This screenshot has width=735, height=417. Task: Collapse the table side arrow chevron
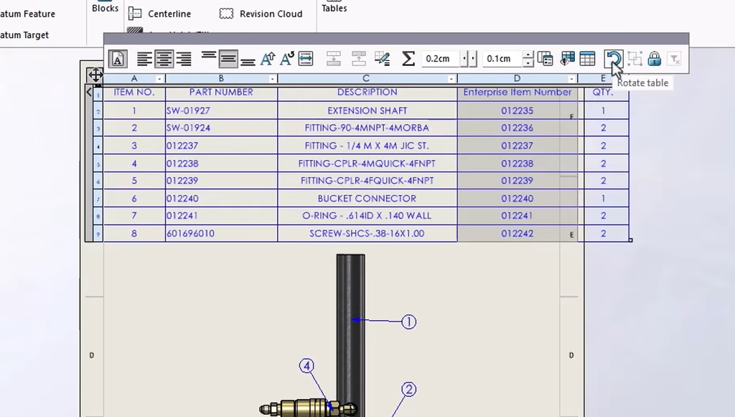(89, 93)
